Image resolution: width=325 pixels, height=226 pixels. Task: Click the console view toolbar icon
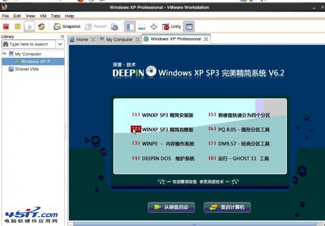[189, 26]
